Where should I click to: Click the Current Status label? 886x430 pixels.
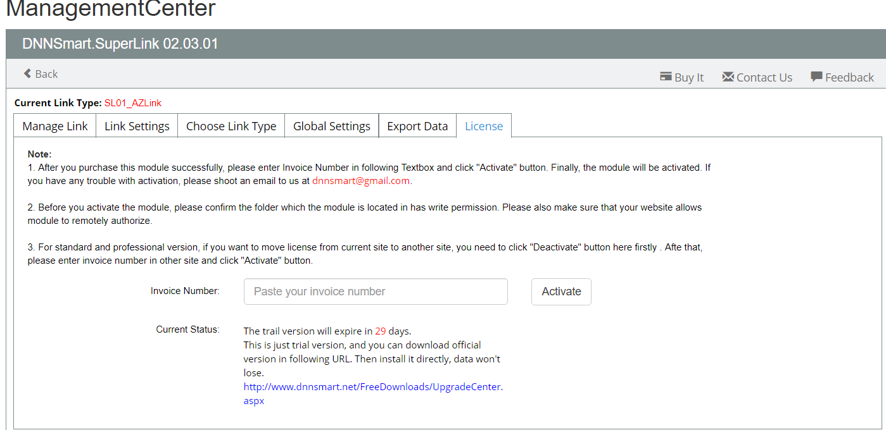[188, 329]
